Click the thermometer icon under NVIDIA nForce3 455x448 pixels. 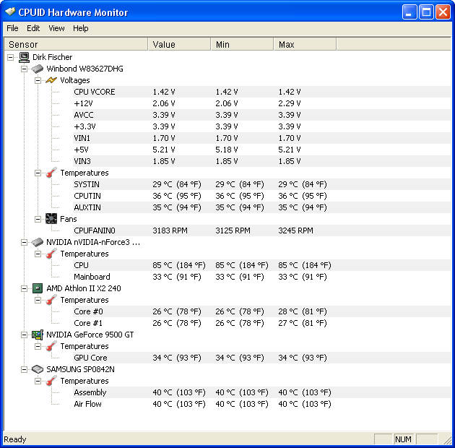tap(51, 254)
